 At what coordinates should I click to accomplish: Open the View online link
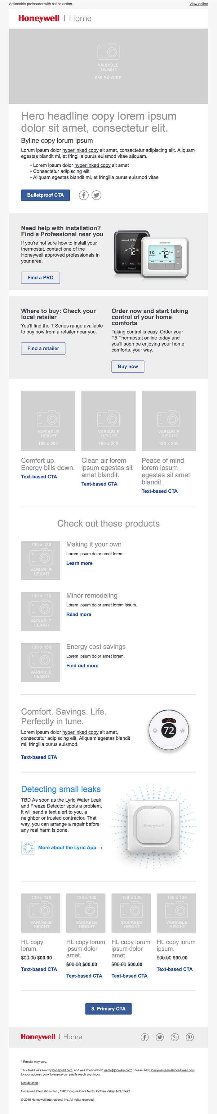tap(198, 4)
